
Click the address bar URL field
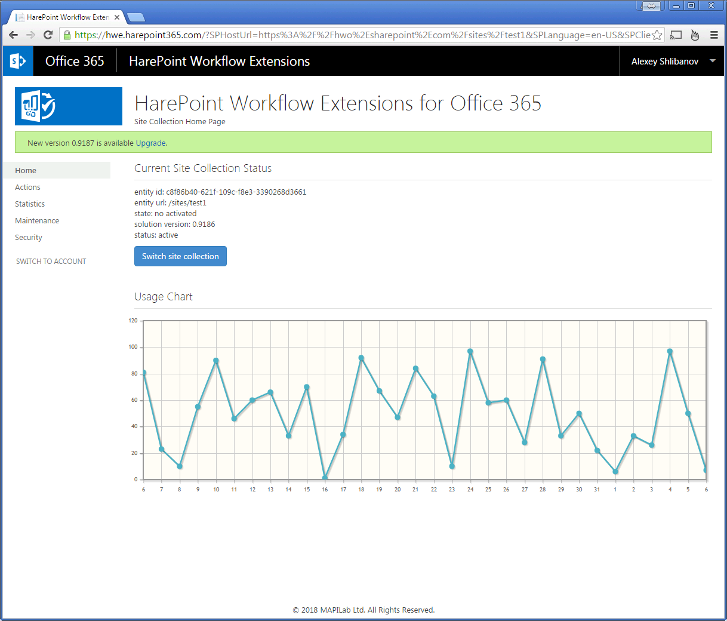358,35
